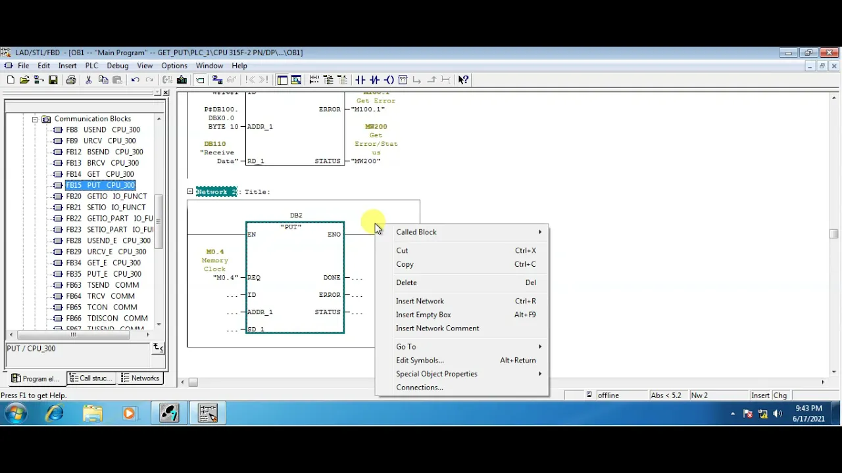Insert an output coil
The image size is (842, 473).
coord(389,80)
